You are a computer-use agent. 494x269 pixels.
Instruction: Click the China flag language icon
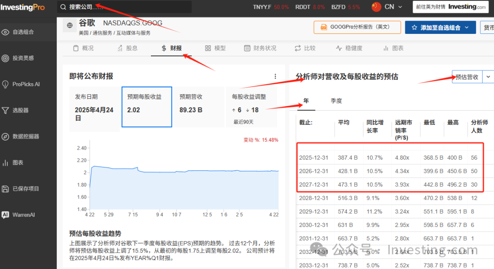[x=376, y=7]
